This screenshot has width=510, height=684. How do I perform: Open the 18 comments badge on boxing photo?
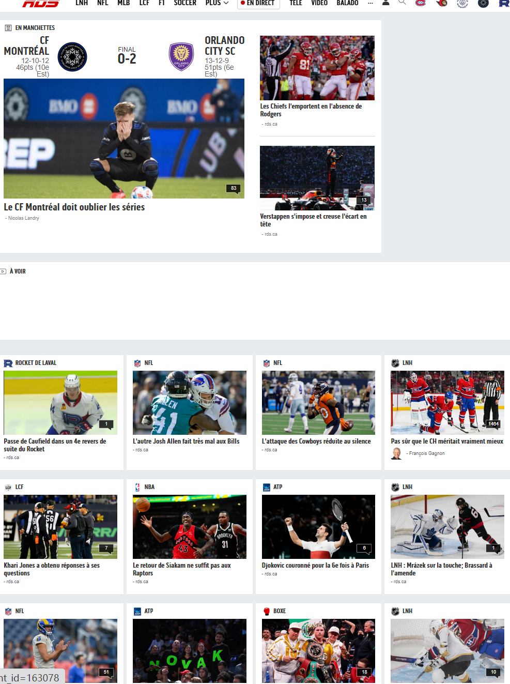(x=364, y=672)
